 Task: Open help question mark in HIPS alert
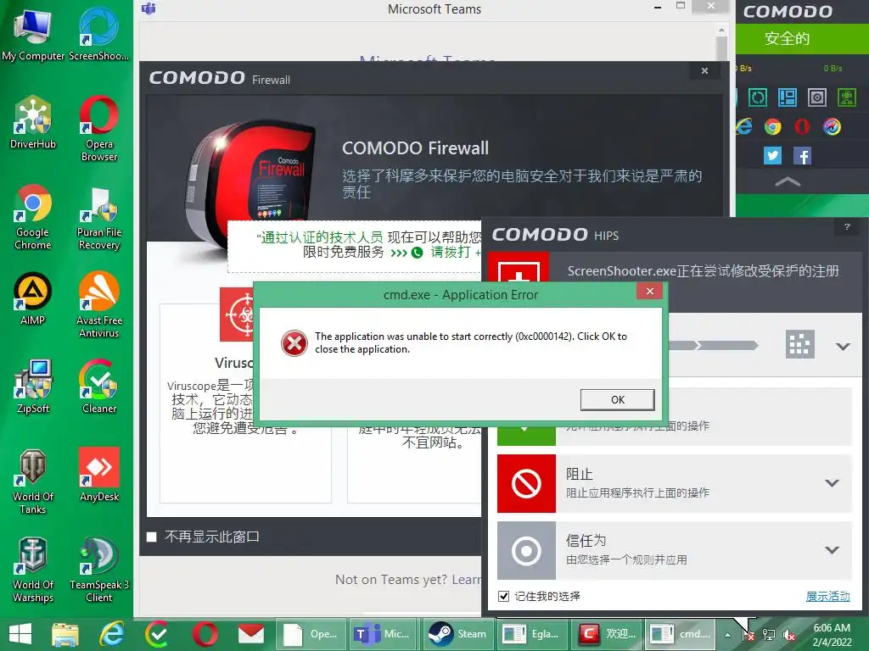pyautogui.click(x=847, y=226)
